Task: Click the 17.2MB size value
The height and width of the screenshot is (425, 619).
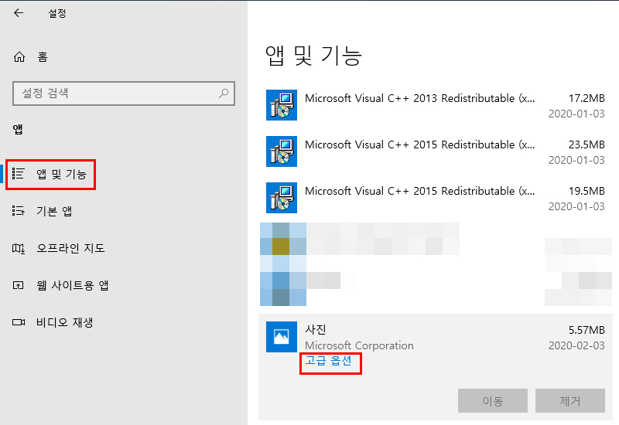Action: click(x=587, y=98)
